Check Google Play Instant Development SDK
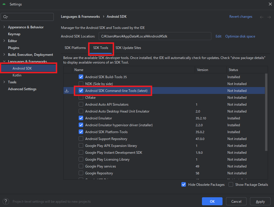The image size is (274, 207). [x=81, y=152]
